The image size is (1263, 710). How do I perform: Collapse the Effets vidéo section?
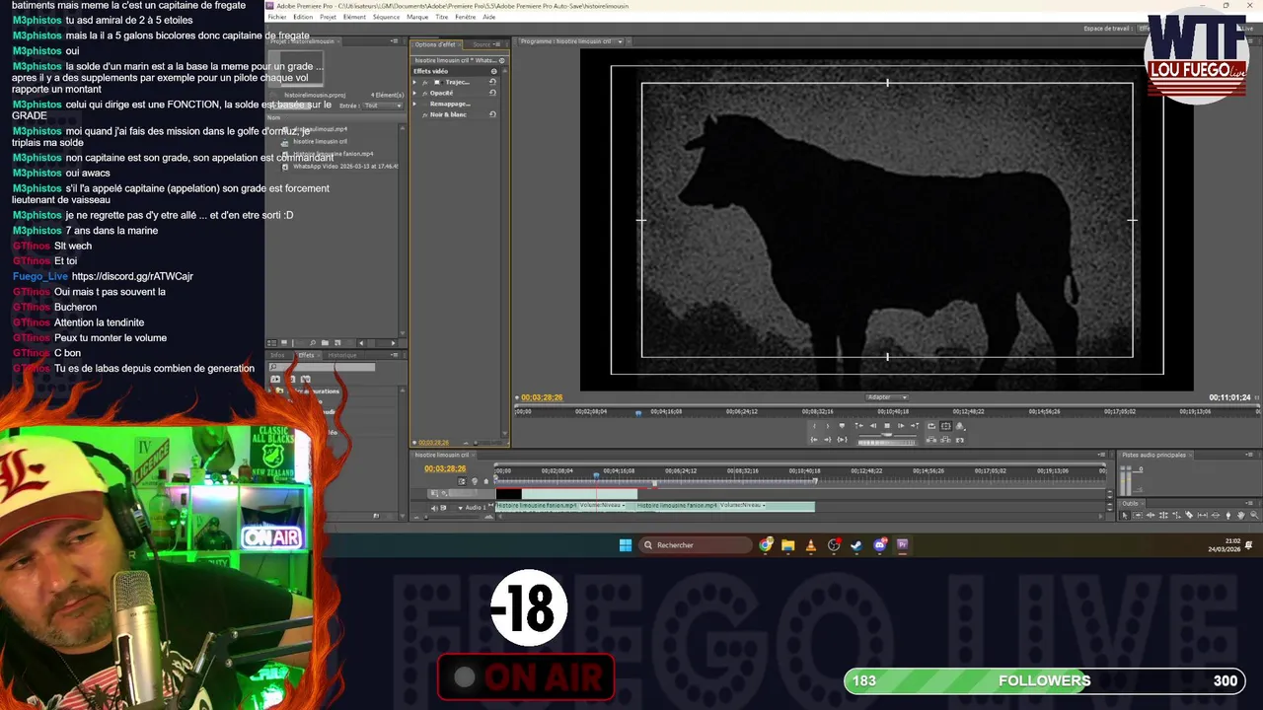pyautogui.click(x=493, y=71)
